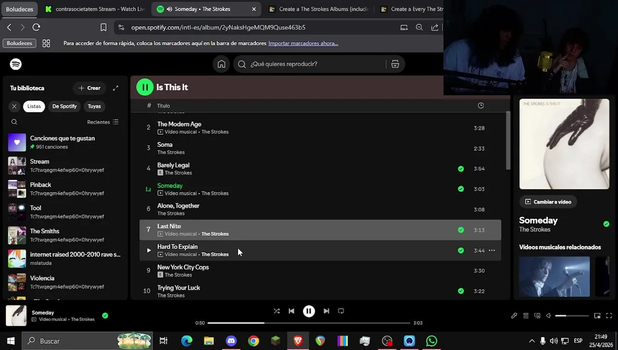Skip to the next track
The height and width of the screenshot is (350, 618).
pyautogui.click(x=326, y=311)
